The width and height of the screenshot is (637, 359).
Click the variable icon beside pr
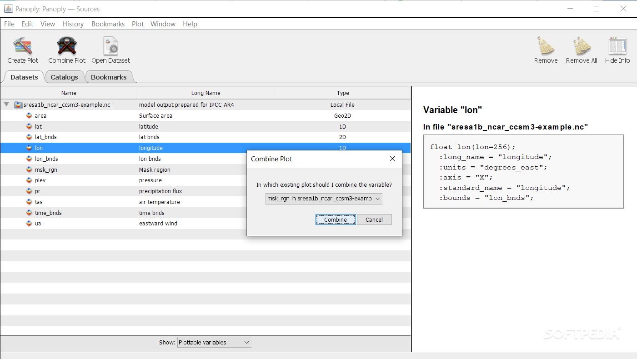(29, 191)
